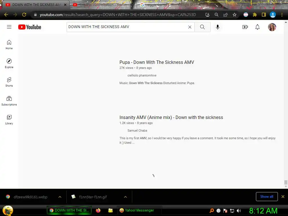Screen dimensions: 288x216
Task: Click the action center flag tray icon
Action: click(225, 210)
